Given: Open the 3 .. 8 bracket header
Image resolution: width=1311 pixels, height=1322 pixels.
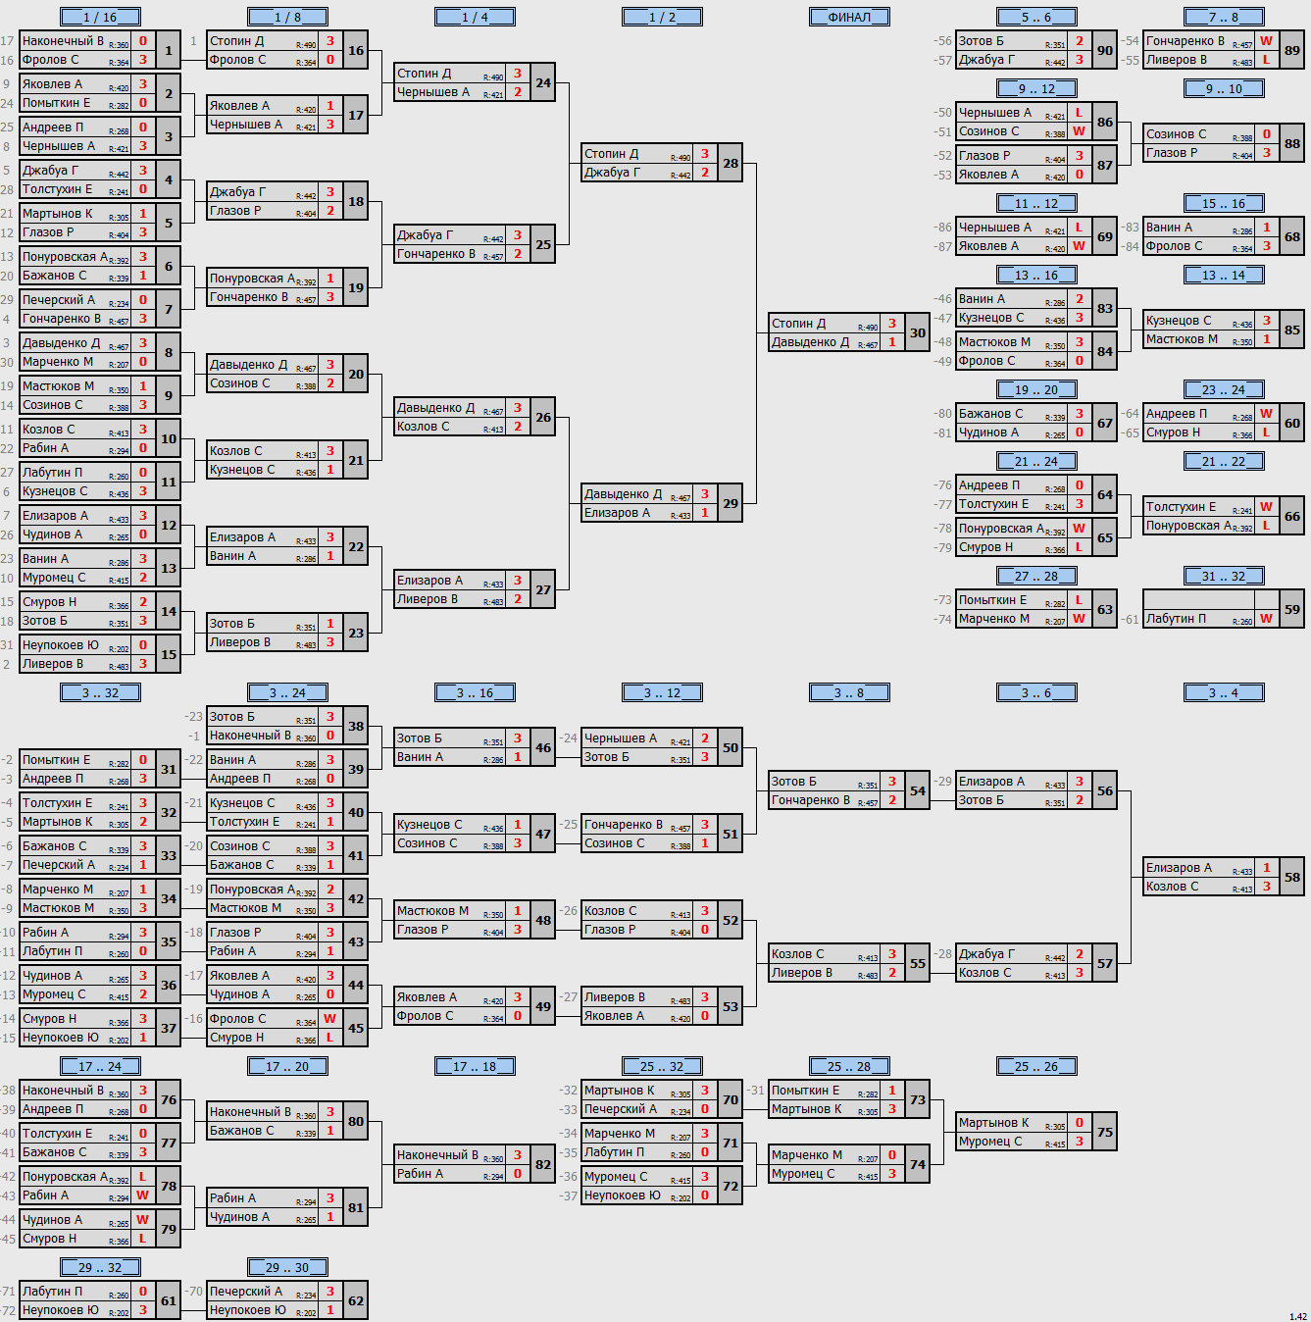Looking at the screenshot, I should (849, 692).
